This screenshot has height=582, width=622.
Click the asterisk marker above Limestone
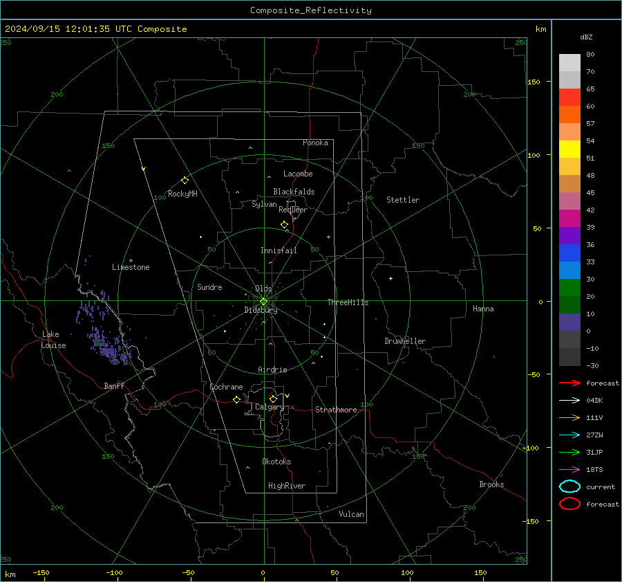[131, 261]
